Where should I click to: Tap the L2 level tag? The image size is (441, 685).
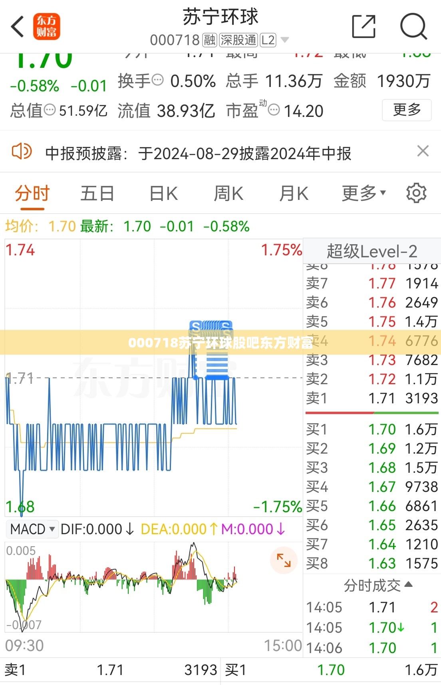268,40
